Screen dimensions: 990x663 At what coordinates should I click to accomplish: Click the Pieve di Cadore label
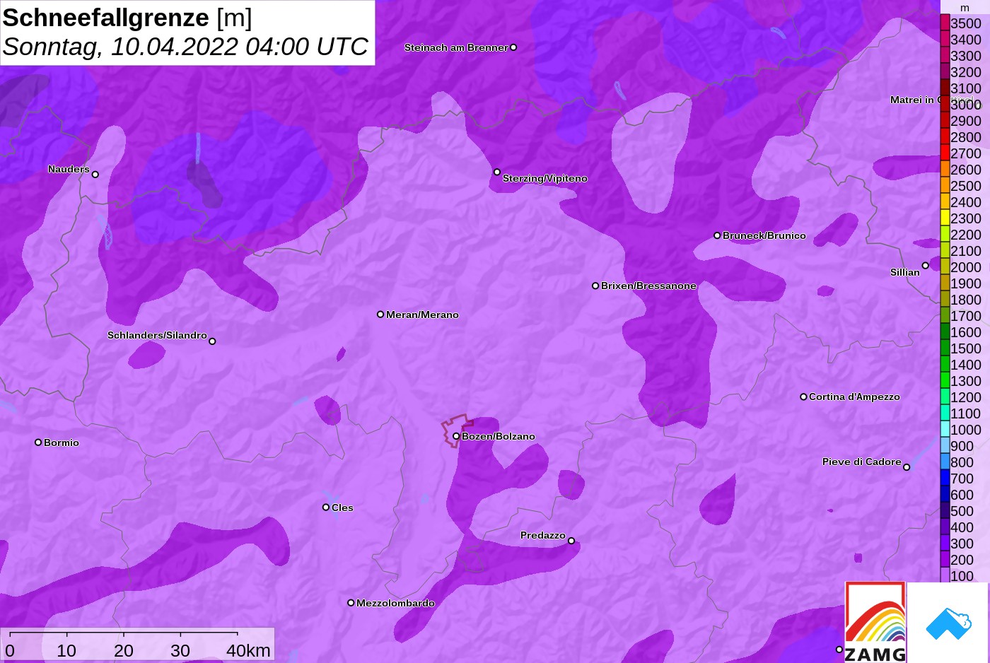861,462
